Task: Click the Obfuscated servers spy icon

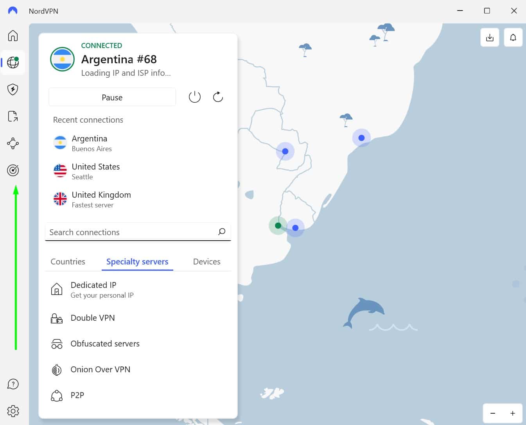Action: [57, 344]
